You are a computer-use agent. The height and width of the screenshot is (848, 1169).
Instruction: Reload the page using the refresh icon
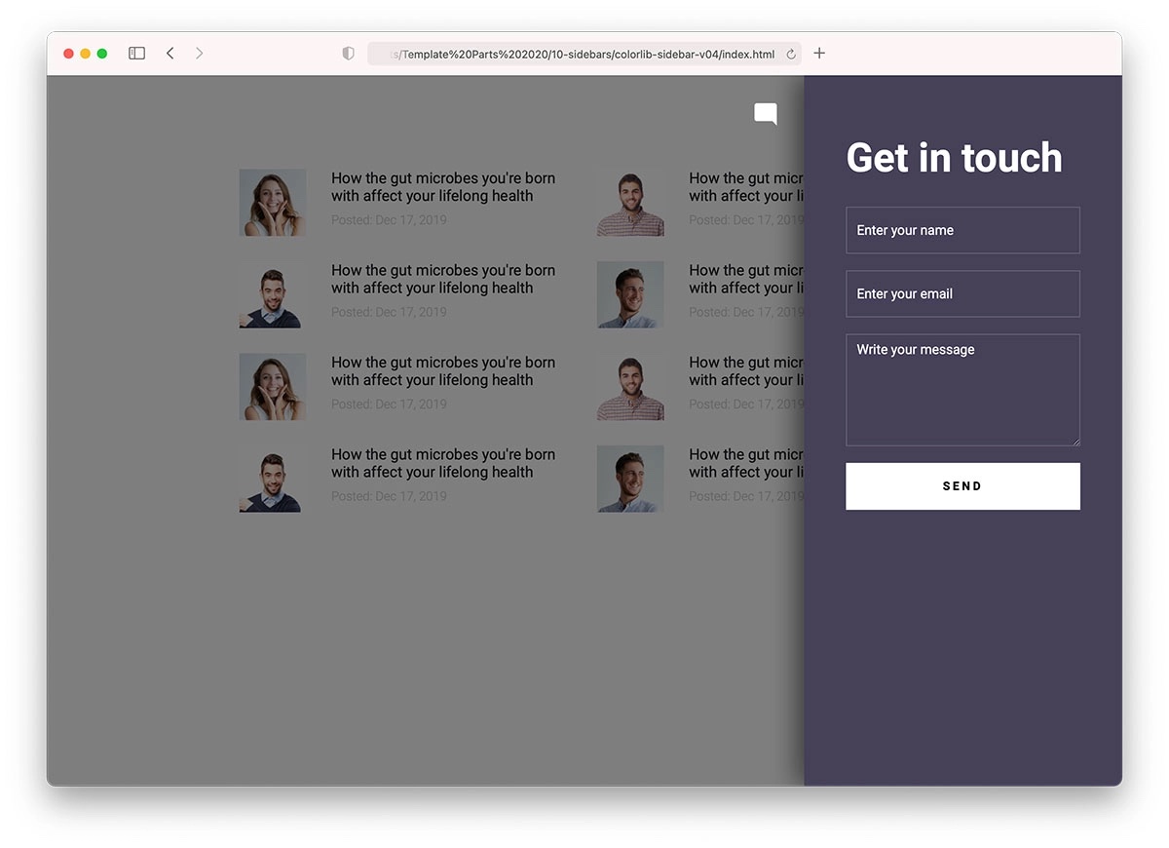click(791, 55)
